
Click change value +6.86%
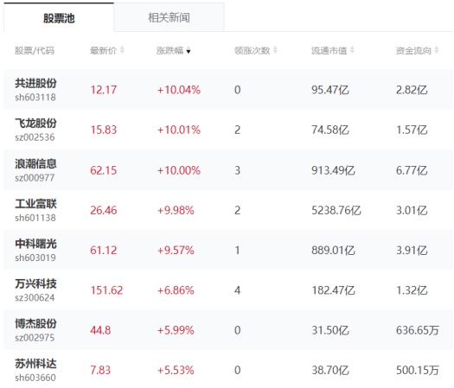point(176,289)
